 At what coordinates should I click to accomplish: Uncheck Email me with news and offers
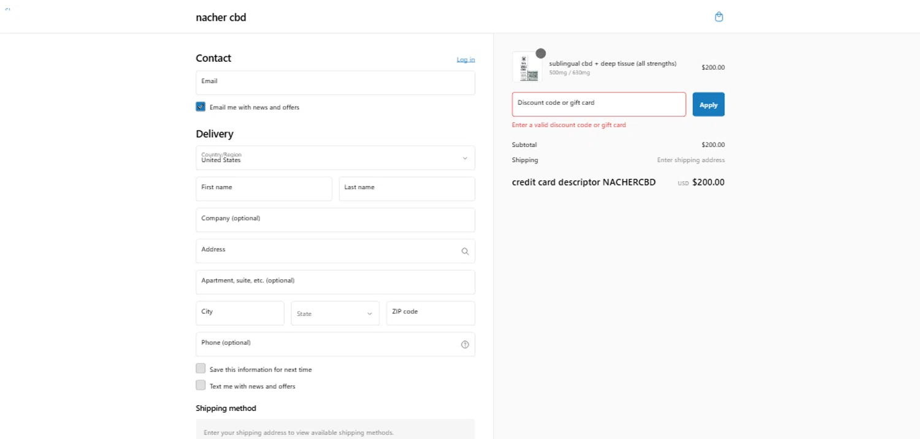click(x=201, y=107)
